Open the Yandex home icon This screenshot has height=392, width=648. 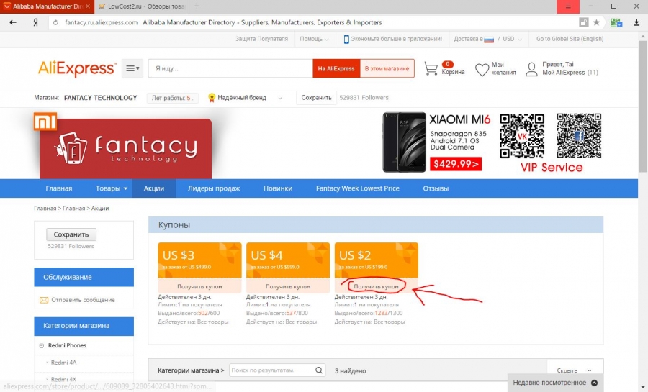click(35, 22)
